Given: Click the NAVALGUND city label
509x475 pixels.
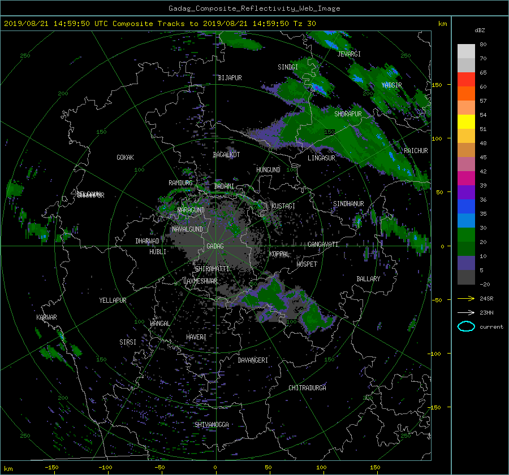Looking at the screenshot, I should coord(187,229).
